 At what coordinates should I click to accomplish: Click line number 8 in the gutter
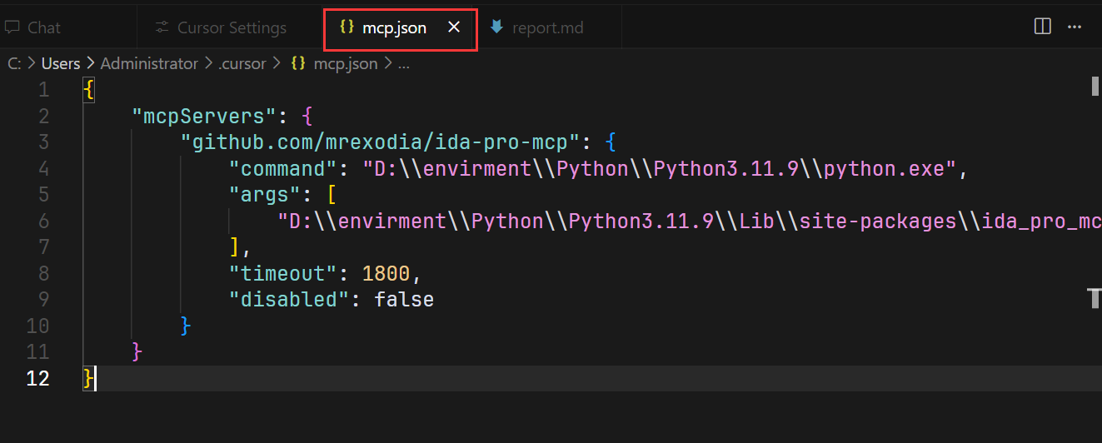(x=39, y=273)
